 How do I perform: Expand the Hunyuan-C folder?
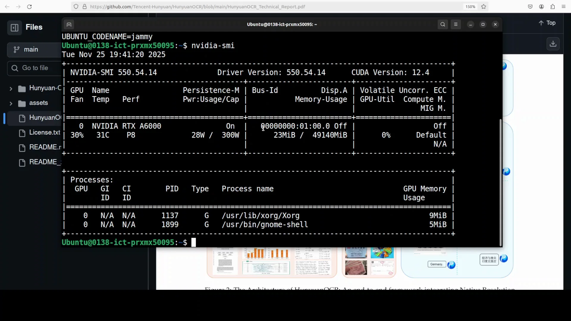pyautogui.click(x=11, y=88)
